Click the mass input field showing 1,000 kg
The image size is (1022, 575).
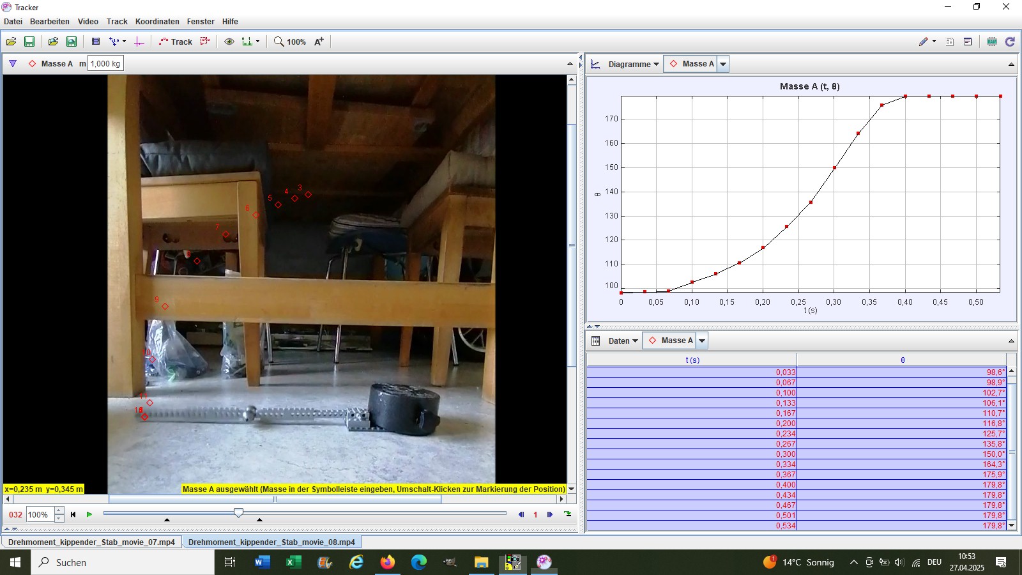pos(105,64)
